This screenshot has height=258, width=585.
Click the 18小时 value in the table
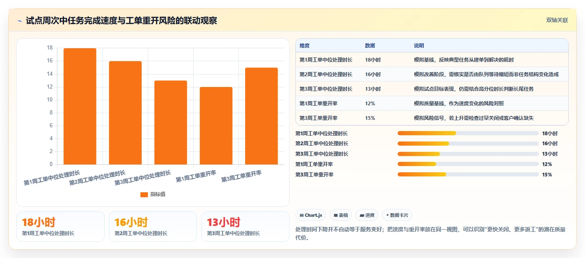point(373,60)
